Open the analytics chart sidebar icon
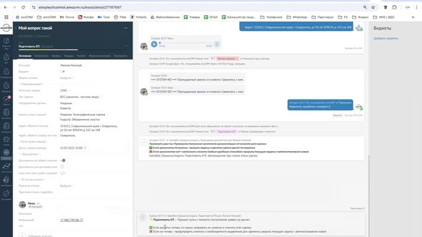Viewport: 422px width, 237px height. click(6, 167)
